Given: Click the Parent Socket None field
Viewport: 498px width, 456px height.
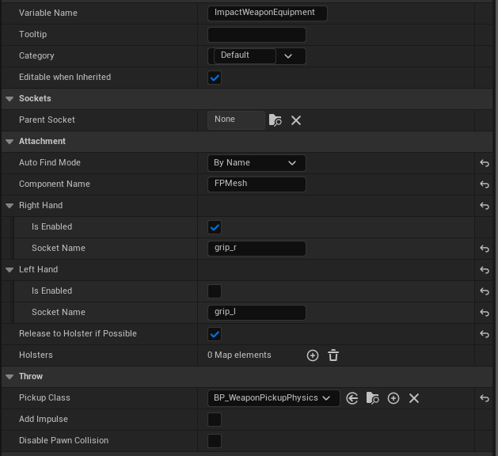Looking at the screenshot, I should coord(236,120).
